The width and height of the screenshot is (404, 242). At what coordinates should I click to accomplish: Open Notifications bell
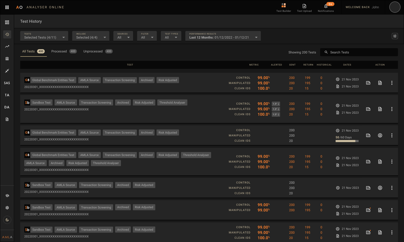pyautogui.click(x=326, y=8)
